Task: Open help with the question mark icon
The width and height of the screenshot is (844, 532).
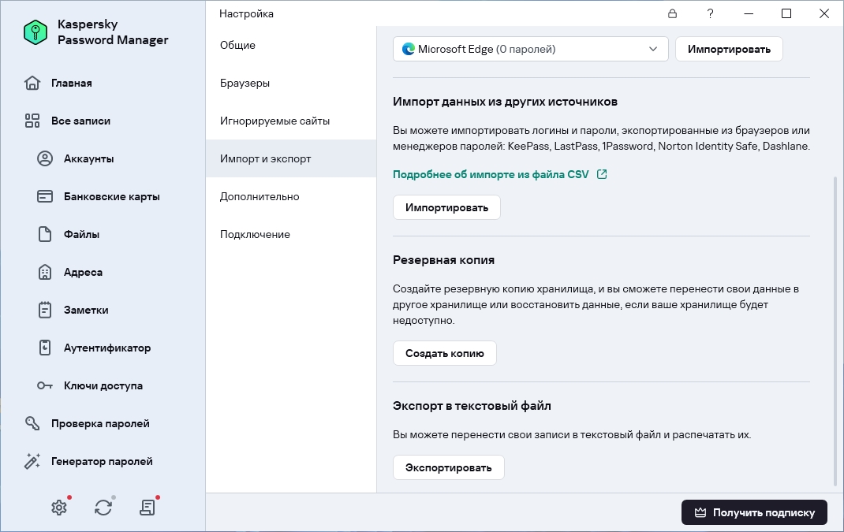Action: click(x=711, y=13)
